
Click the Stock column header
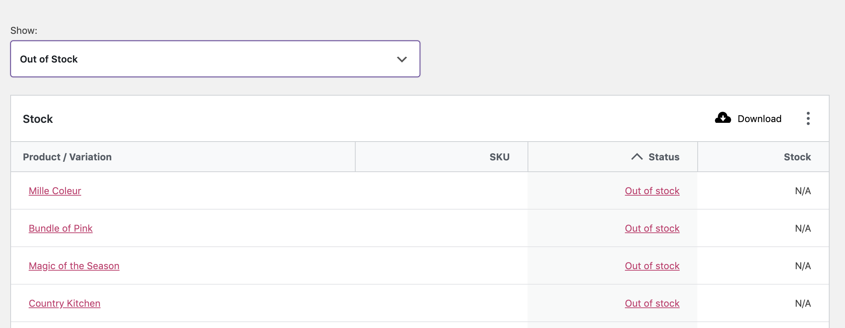(797, 156)
